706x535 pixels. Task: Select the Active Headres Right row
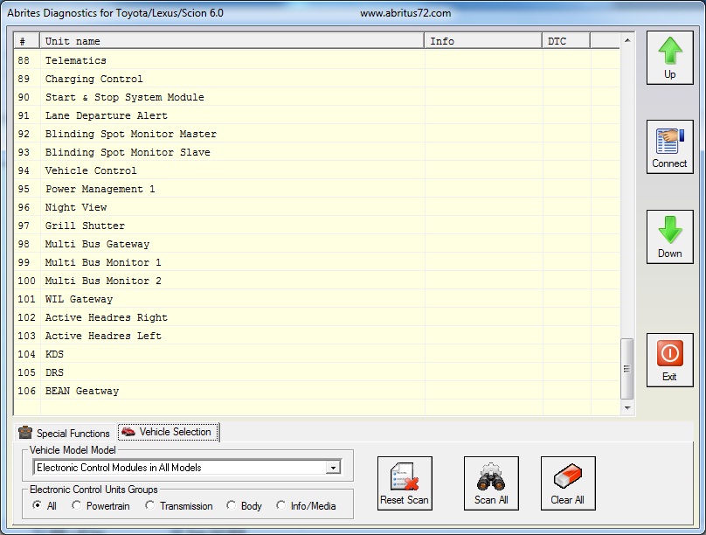(x=317, y=317)
